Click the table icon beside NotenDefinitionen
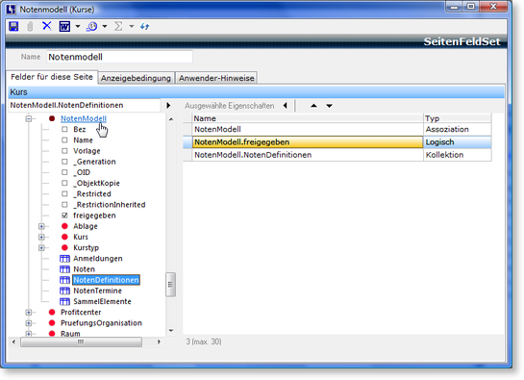 [64, 280]
